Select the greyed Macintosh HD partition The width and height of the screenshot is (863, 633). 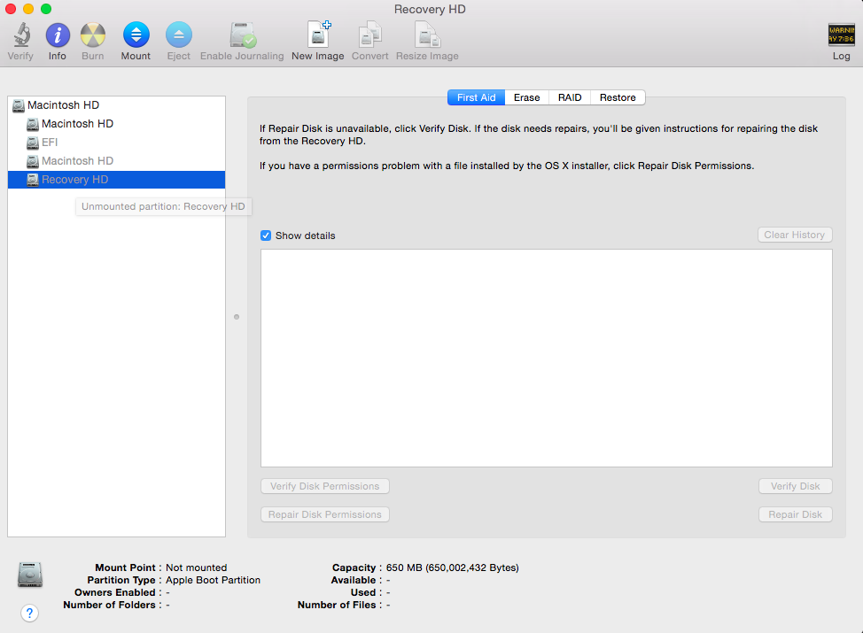pos(117,161)
